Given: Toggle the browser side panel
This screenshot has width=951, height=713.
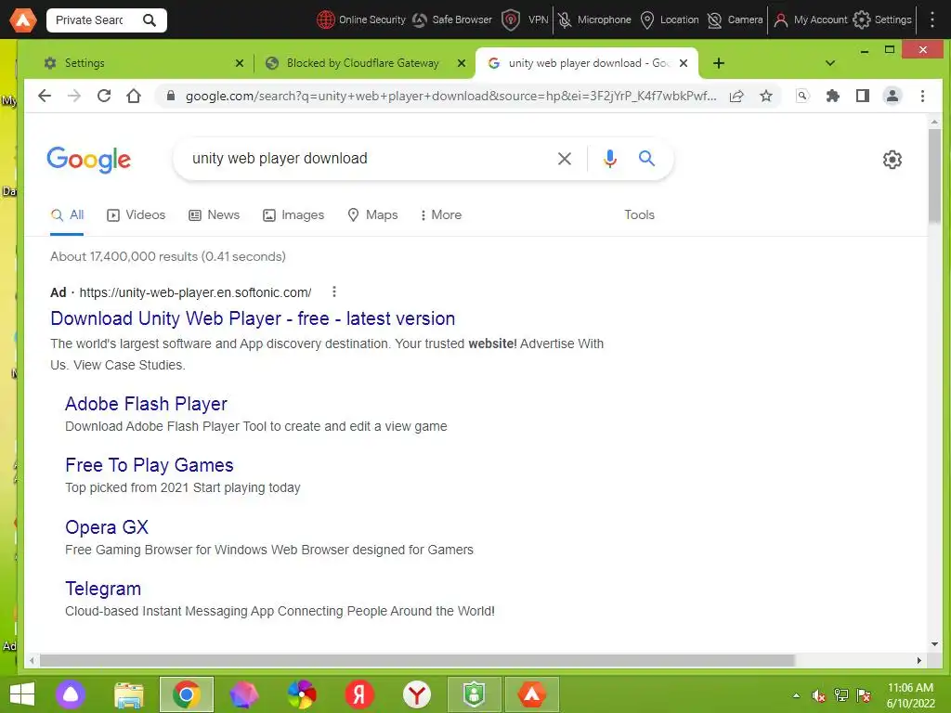Looking at the screenshot, I should [863, 96].
